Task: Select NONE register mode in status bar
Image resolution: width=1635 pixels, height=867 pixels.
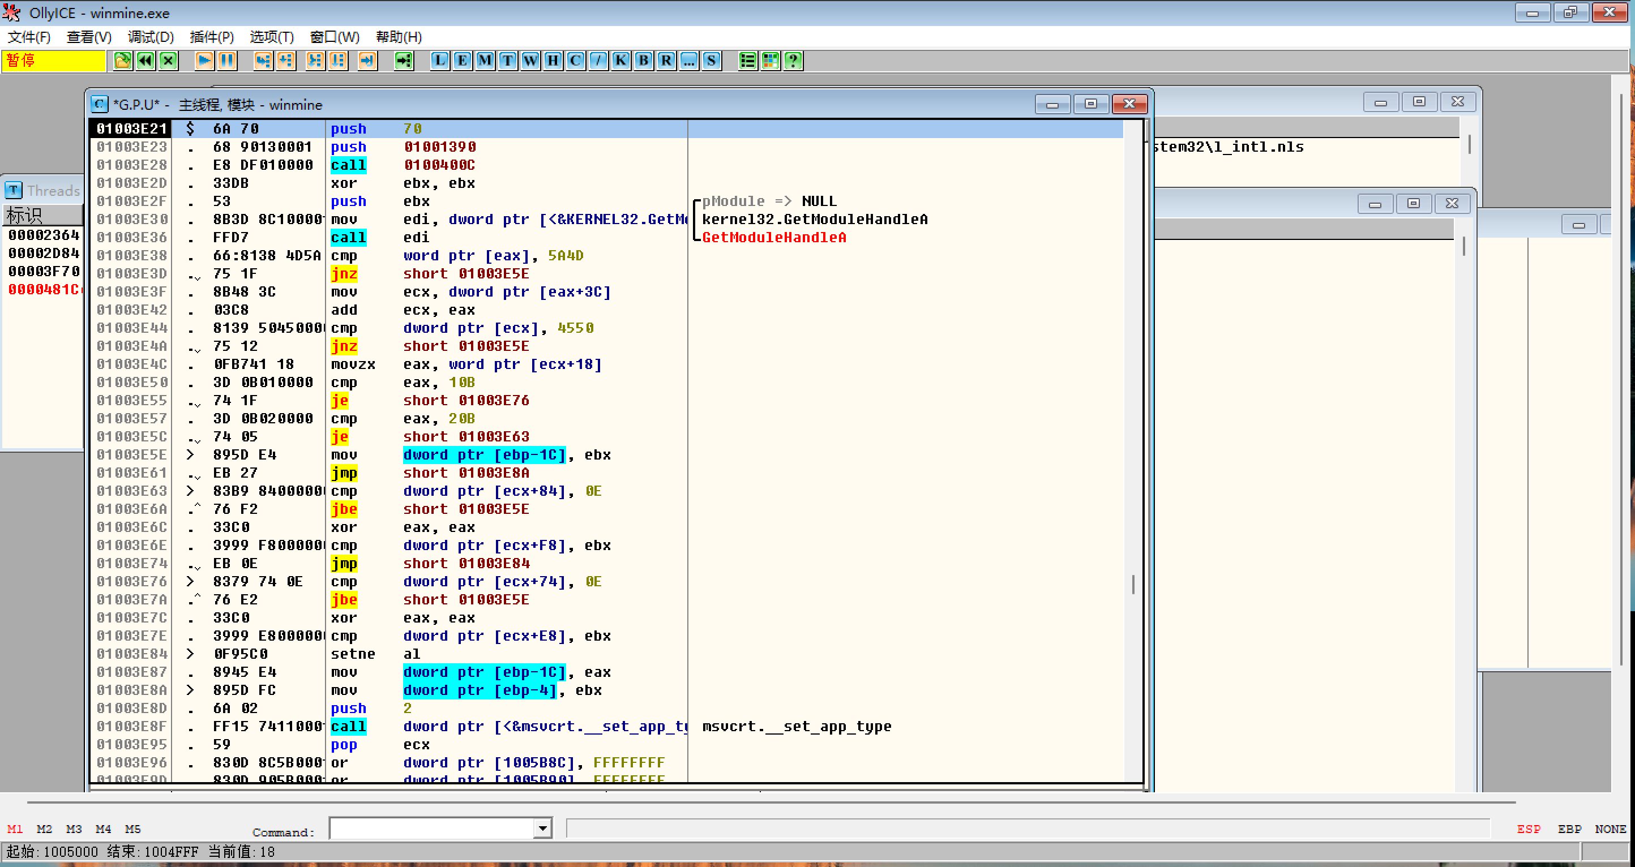Action: click(1610, 829)
